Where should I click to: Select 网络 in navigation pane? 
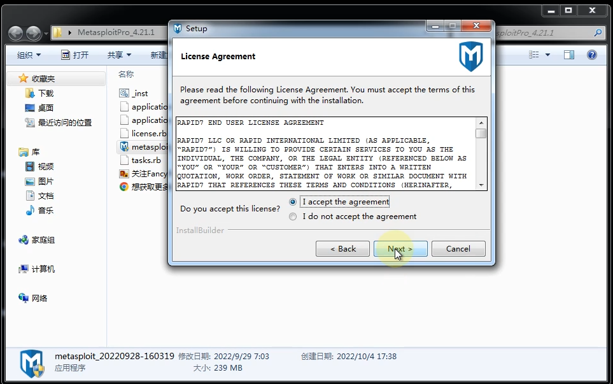39,299
